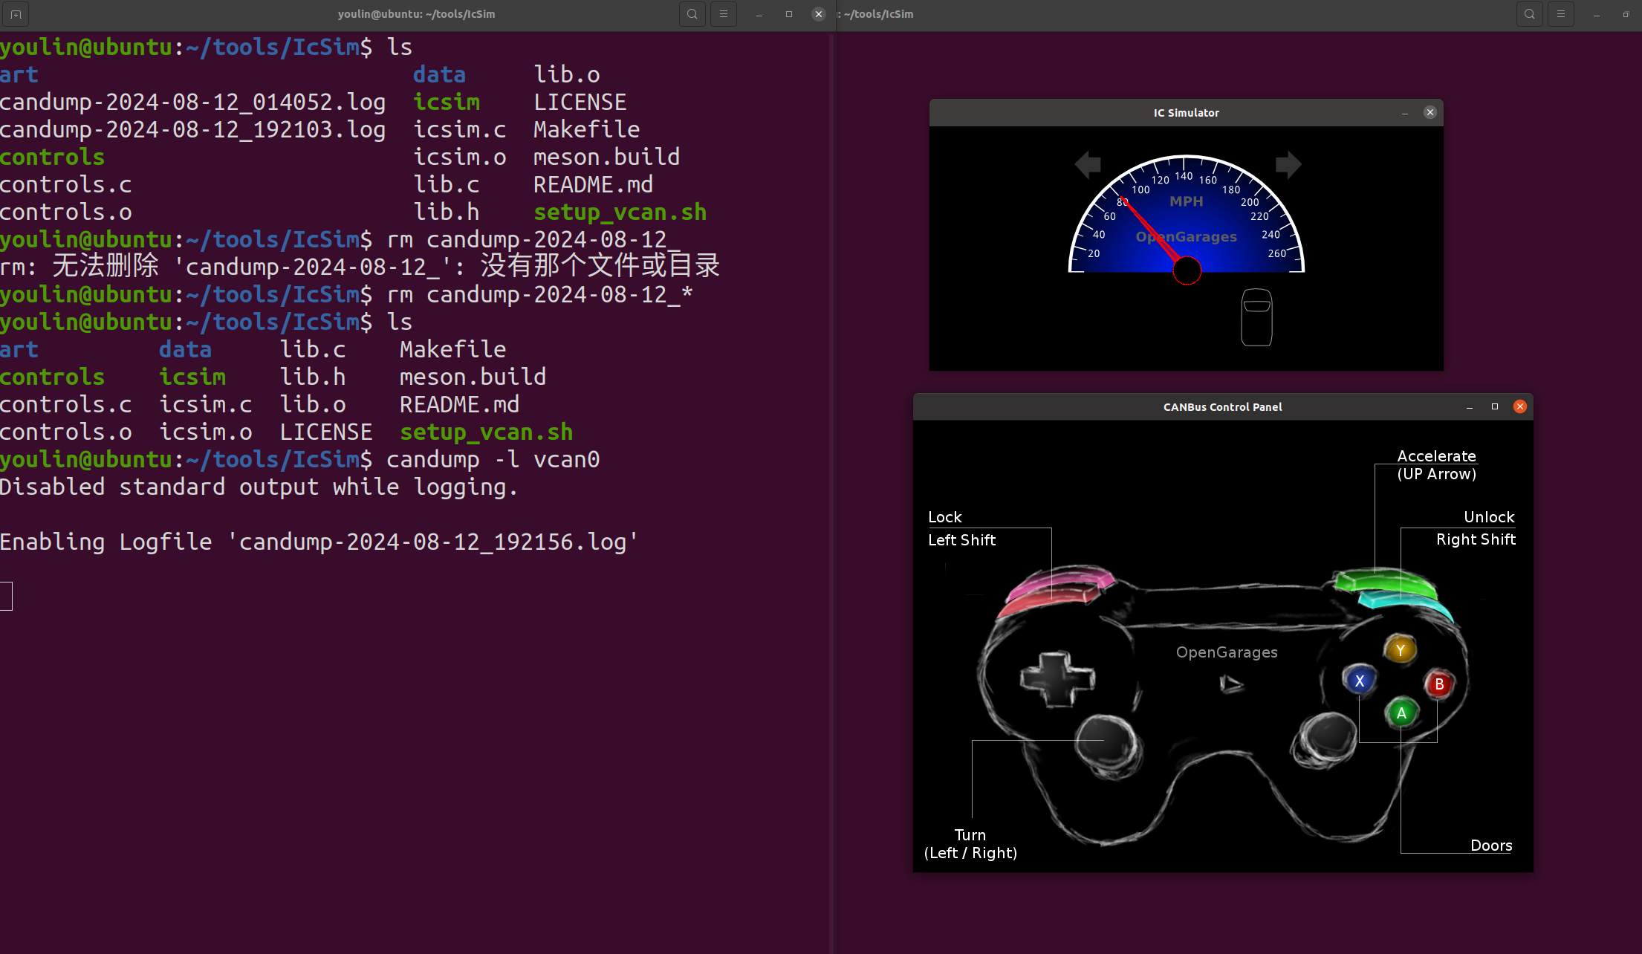Image resolution: width=1642 pixels, height=954 pixels.
Task: Click the MPH label on speedometer
Action: pos(1186,201)
